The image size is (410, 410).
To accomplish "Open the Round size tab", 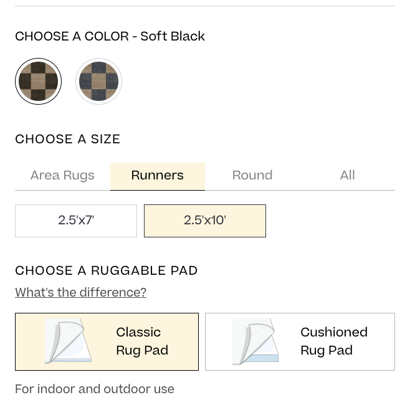I will 252,176.
